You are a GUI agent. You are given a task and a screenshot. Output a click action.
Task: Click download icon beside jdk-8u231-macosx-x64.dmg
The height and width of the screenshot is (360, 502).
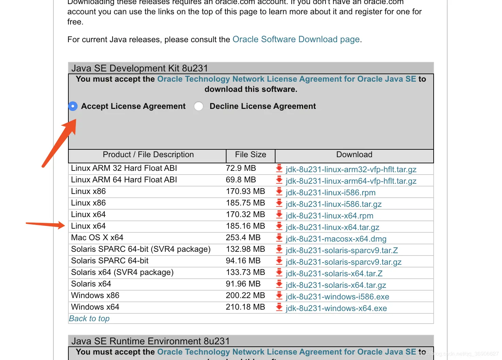pos(279,238)
